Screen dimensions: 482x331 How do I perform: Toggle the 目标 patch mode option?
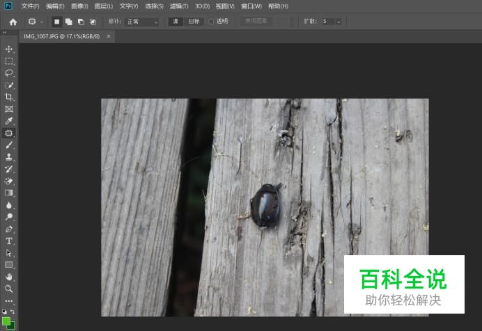[x=193, y=22]
